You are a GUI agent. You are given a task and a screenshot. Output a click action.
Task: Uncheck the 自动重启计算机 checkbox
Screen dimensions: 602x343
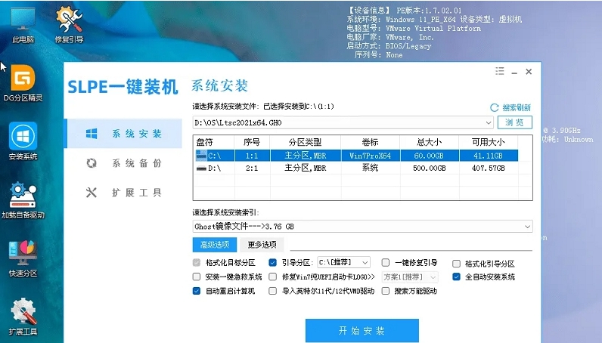(x=197, y=291)
